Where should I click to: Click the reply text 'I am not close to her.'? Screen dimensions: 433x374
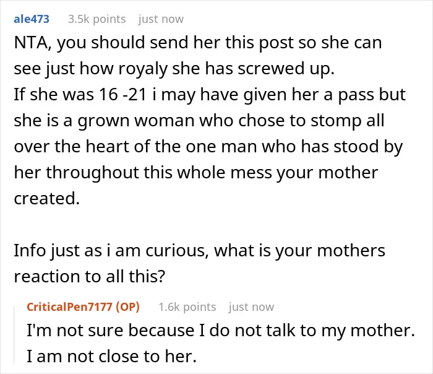pyautogui.click(x=111, y=356)
